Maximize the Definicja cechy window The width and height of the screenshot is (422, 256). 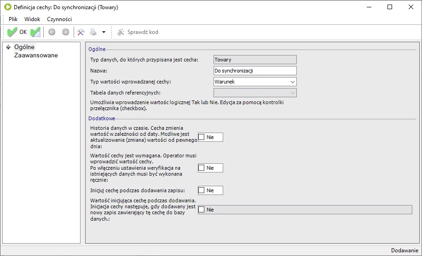[390, 7]
